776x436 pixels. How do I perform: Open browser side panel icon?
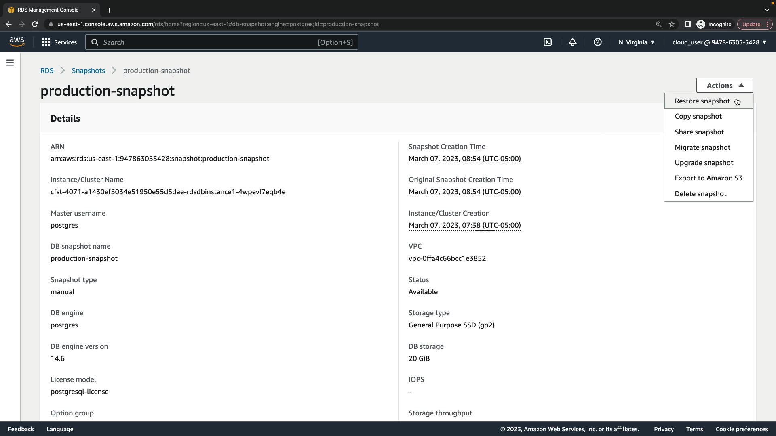pyautogui.click(x=687, y=24)
